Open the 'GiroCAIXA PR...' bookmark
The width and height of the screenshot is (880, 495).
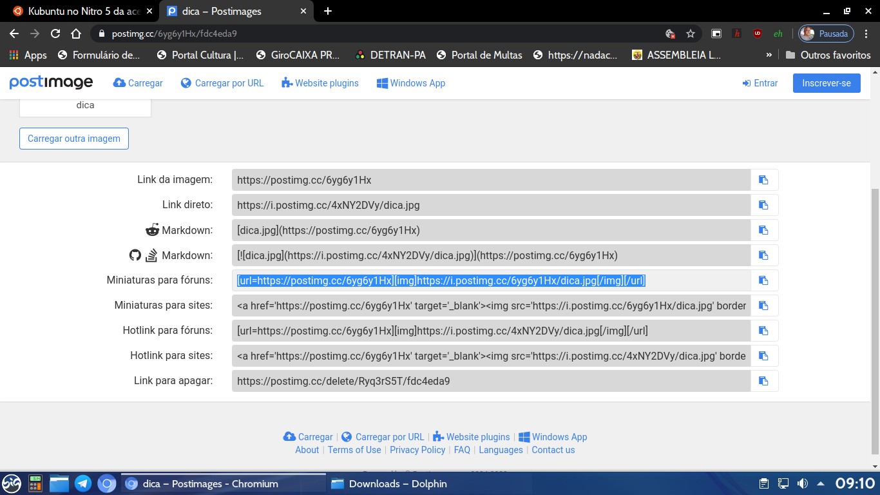click(x=298, y=55)
